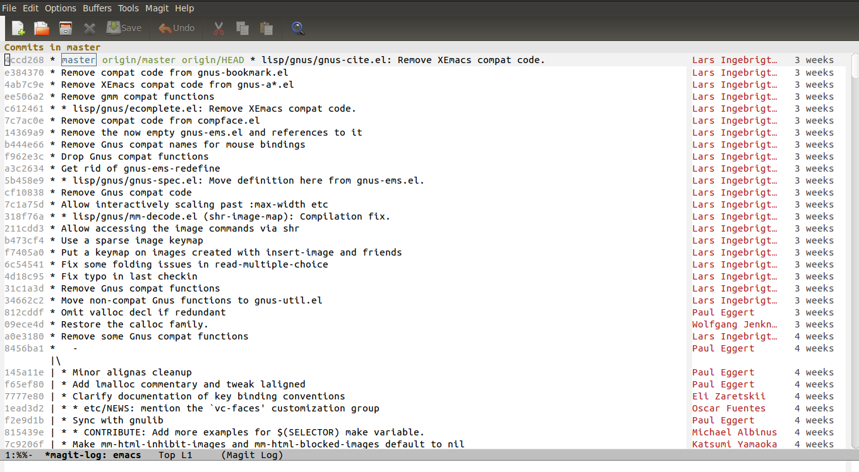Select 'Drop Gnus compat functions' commit
This screenshot has width=859, height=472.
[135, 156]
